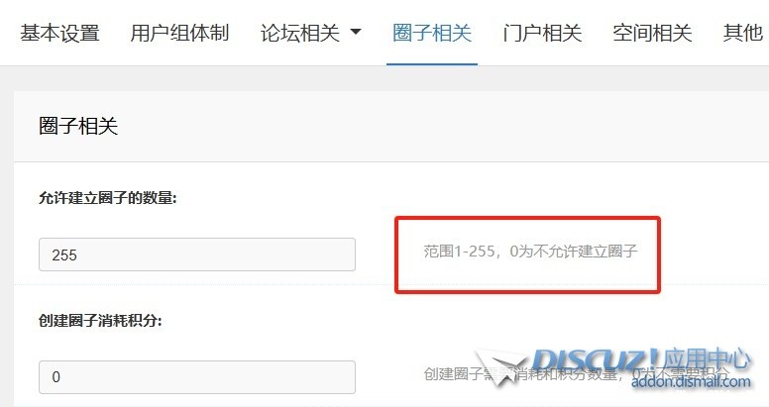Click the paper plane watermark icon

click(x=501, y=366)
